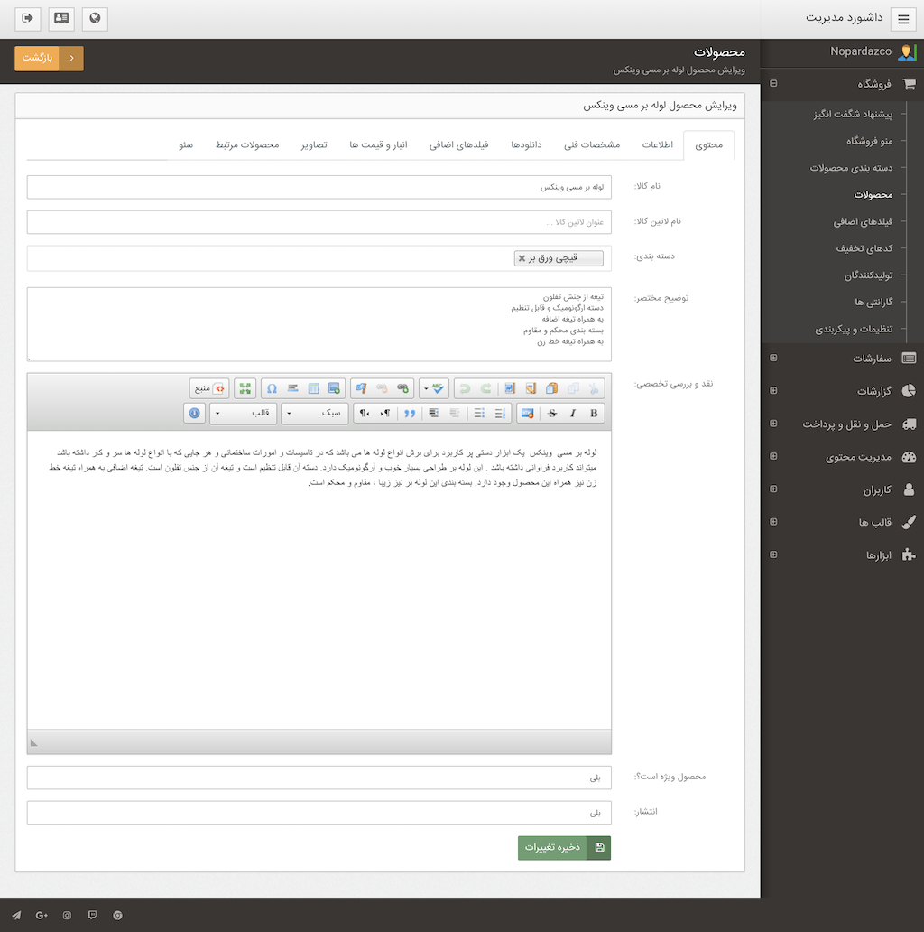Click the globe icon in top bar

(95, 18)
